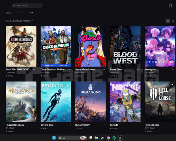
Task: Open options menu for Disco Elysium
Action: [69, 69]
